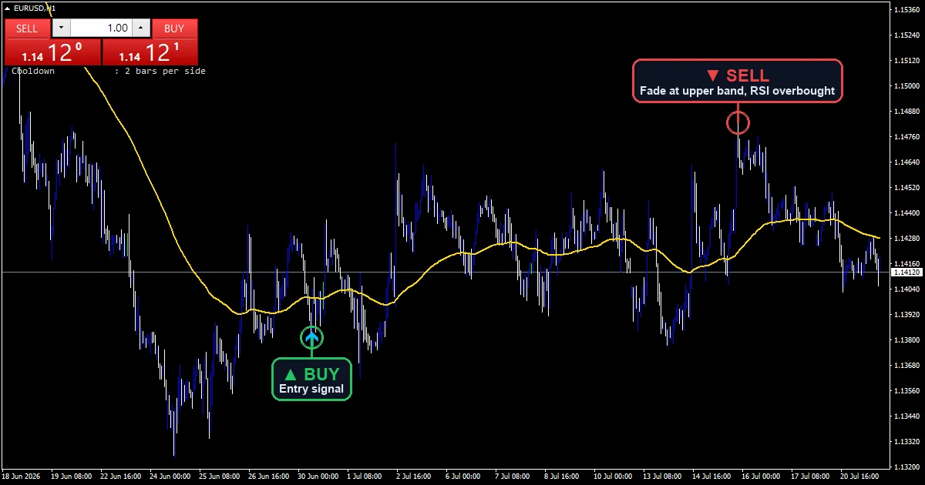Click the SELL one-click trading button
This screenshot has width=925, height=485.
point(27,28)
